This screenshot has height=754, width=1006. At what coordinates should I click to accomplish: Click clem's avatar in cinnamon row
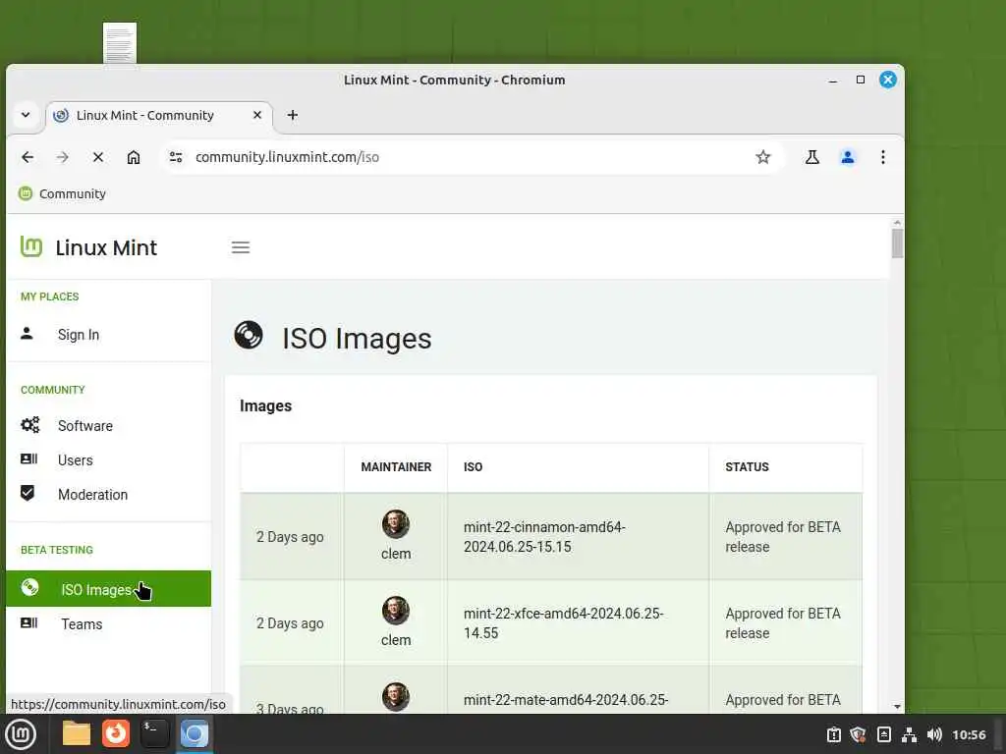(x=396, y=524)
